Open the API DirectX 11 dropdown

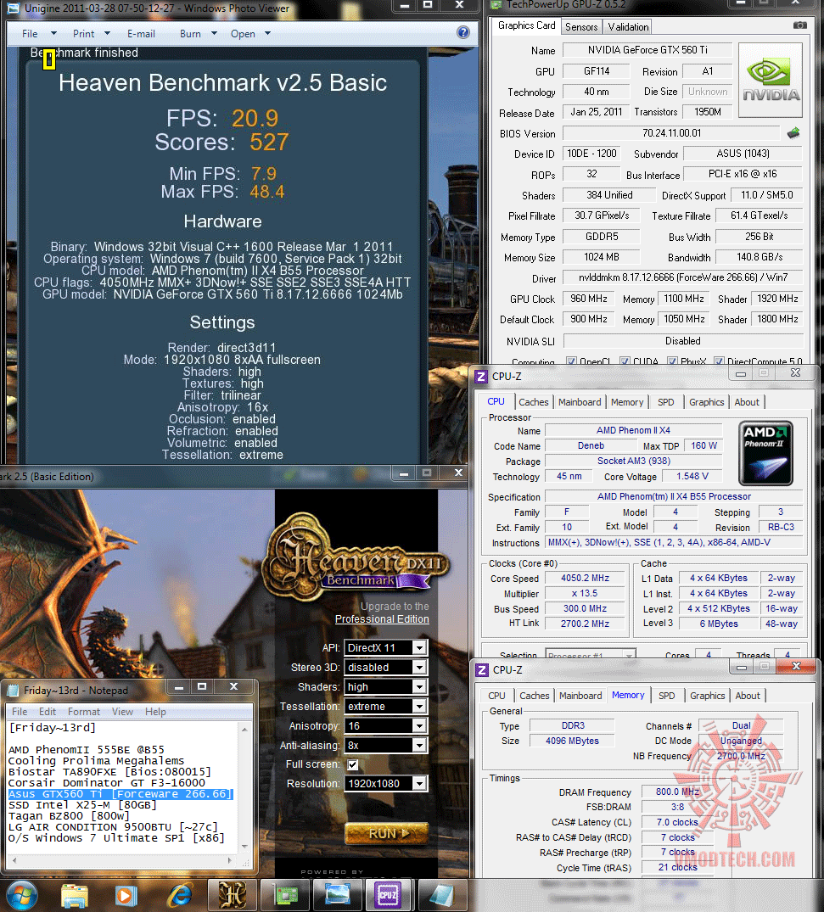pyautogui.click(x=386, y=647)
